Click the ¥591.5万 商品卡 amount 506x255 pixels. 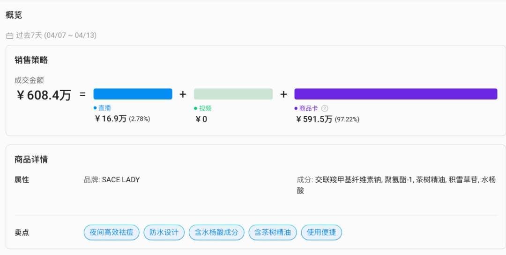(x=314, y=119)
